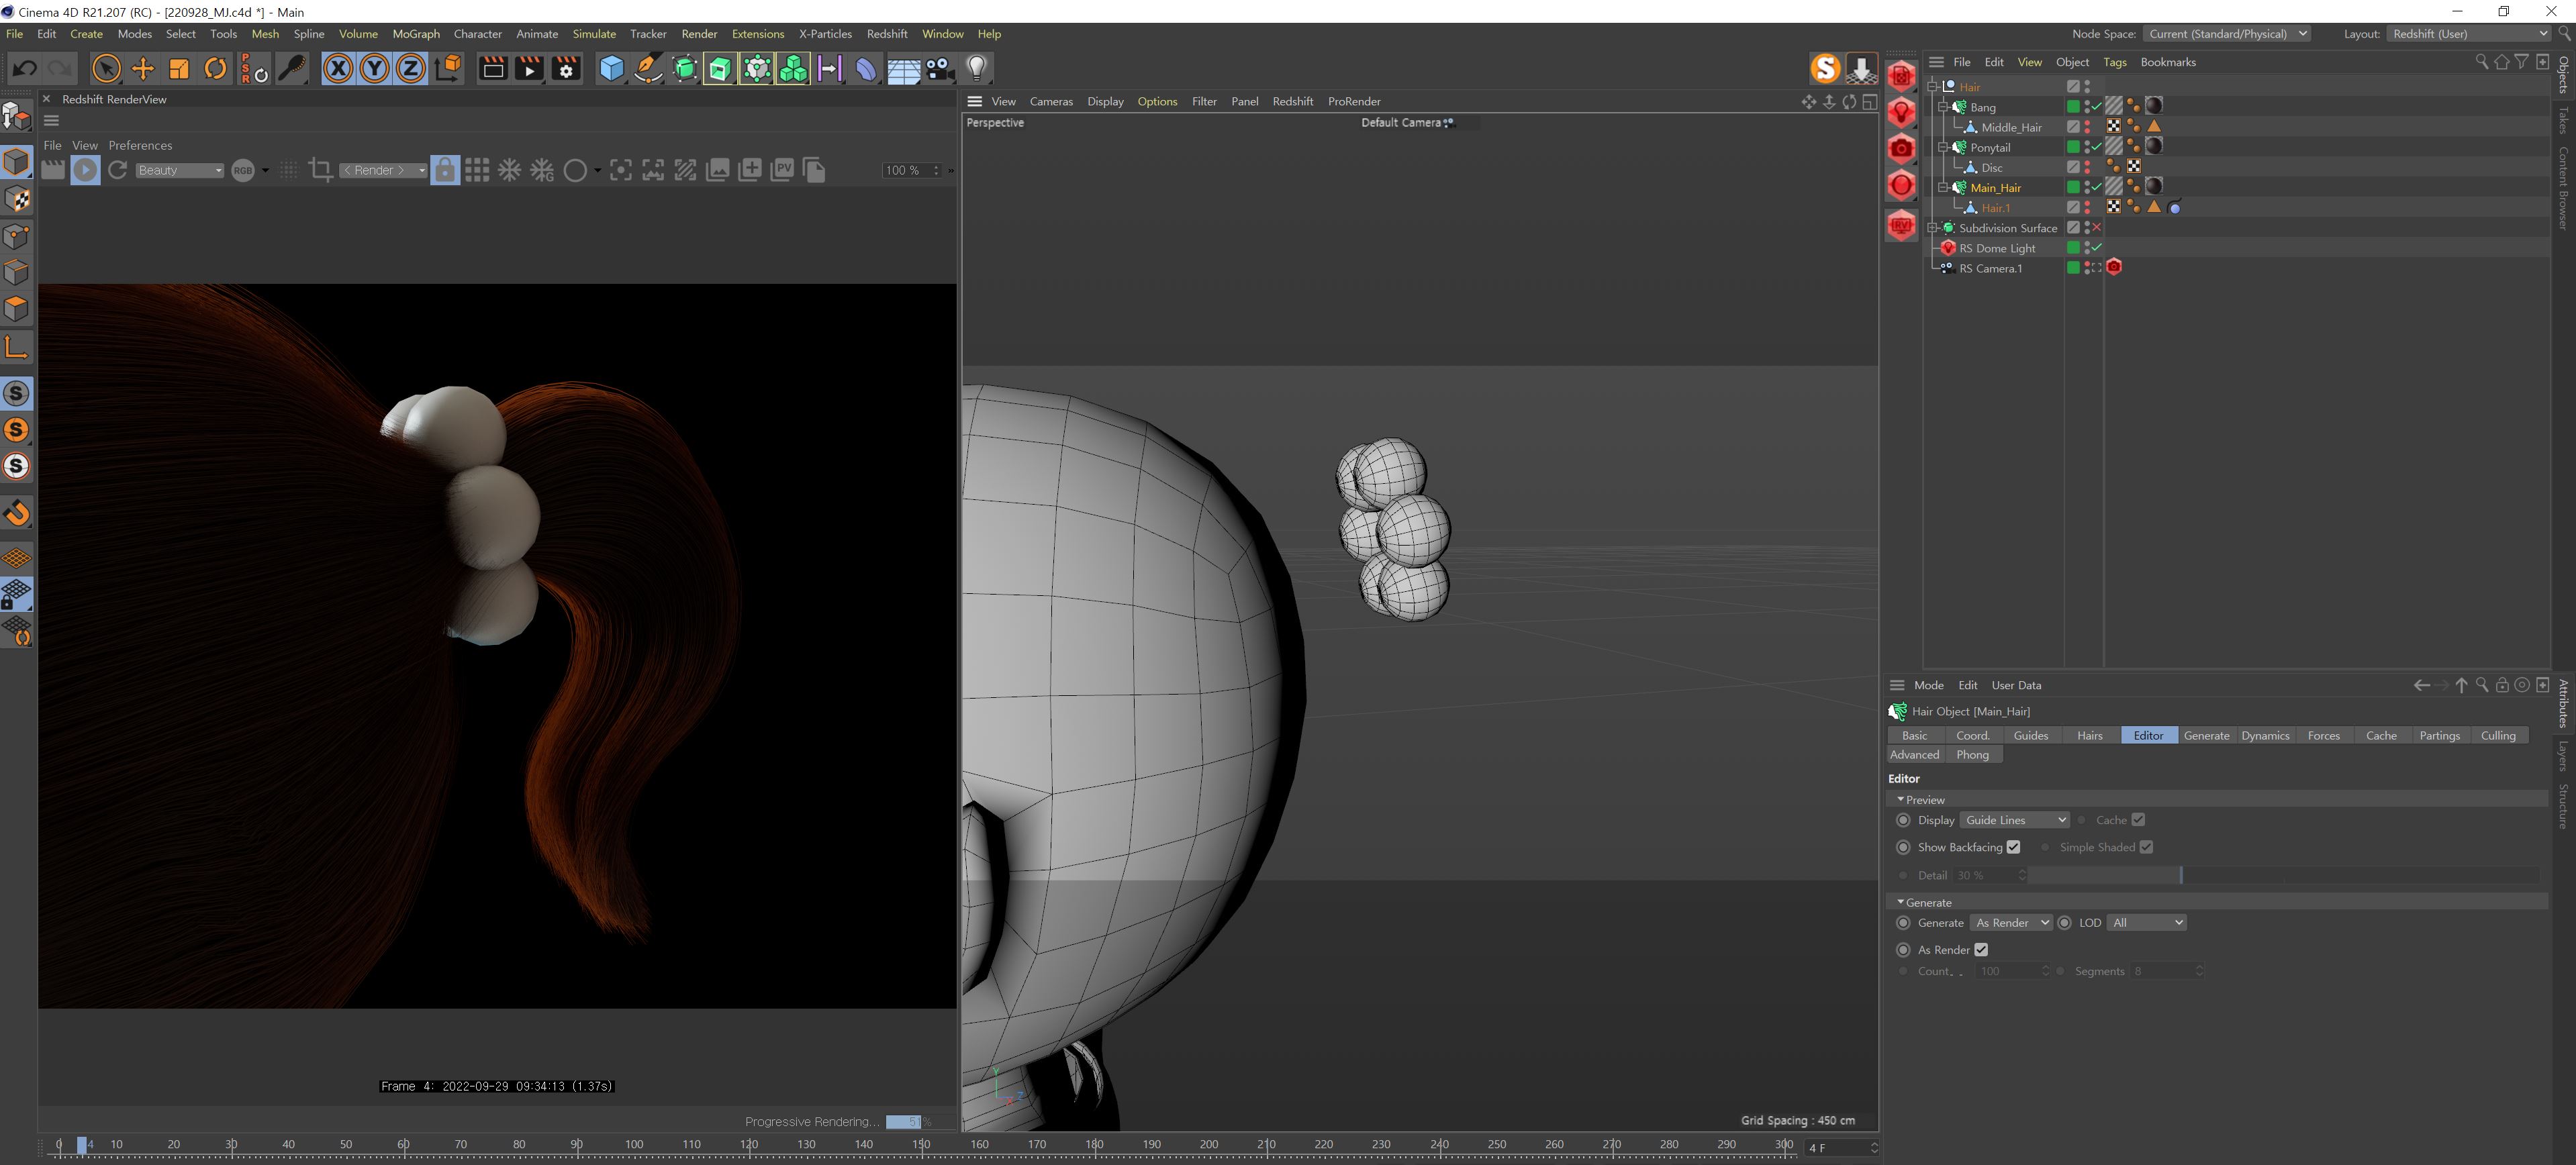Open Edit Render Settings icon
2576x1165 pixels.
click(x=566, y=68)
